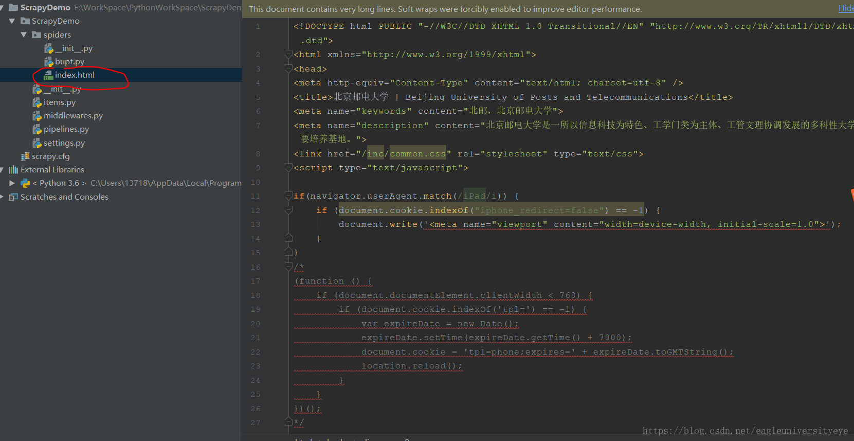Viewport: 854px width, 441px height.
Task: Click the middlewares.py file icon
Action: pos(37,116)
